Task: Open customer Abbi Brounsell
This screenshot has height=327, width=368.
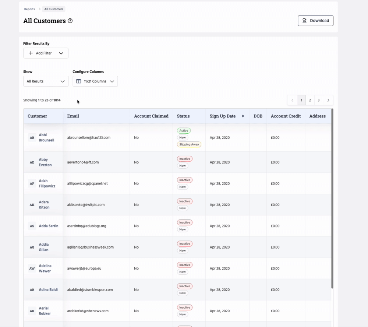Action: click(x=46, y=137)
